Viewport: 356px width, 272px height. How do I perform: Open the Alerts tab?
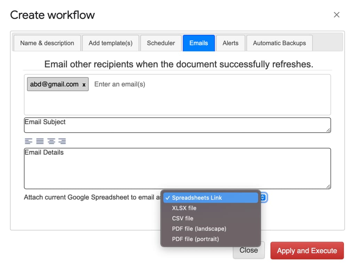[x=230, y=43]
